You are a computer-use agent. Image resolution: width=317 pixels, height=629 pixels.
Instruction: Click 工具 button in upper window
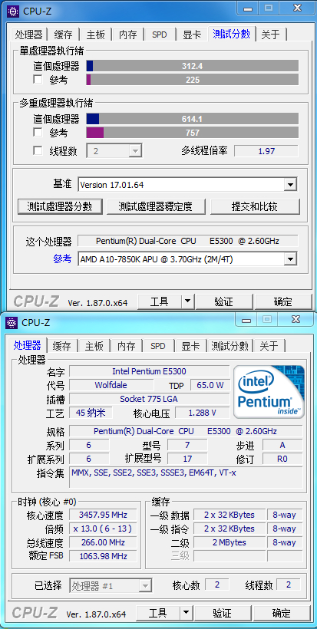point(160,301)
